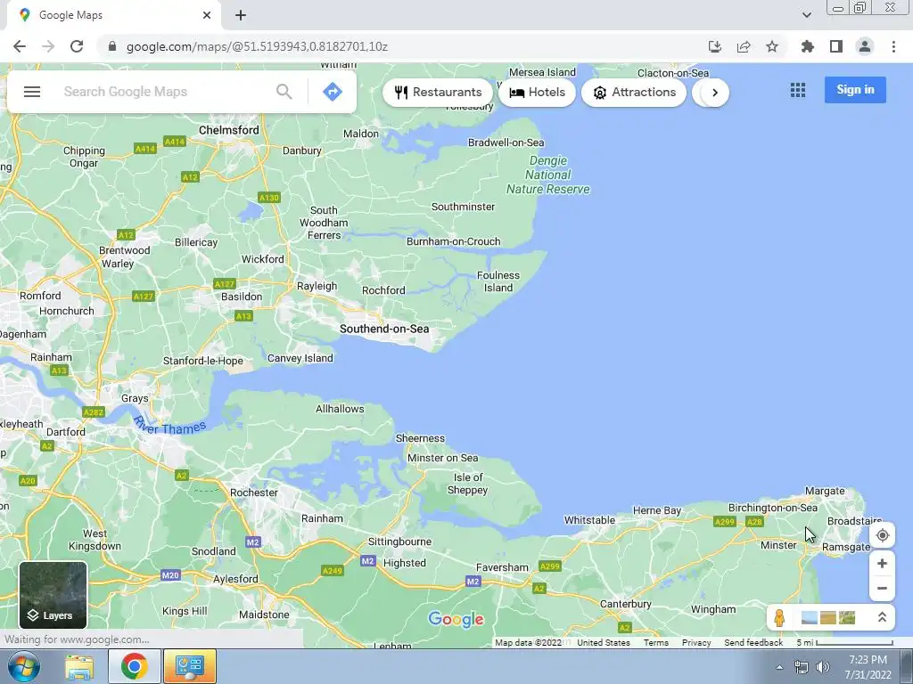Click the United States footer link
The width and height of the screenshot is (913, 684).
[604, 643]
